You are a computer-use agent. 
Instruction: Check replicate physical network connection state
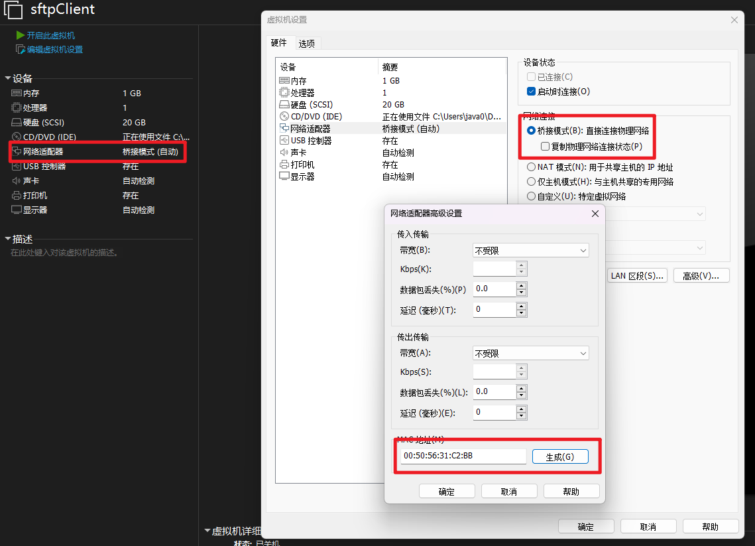[545, 146]
